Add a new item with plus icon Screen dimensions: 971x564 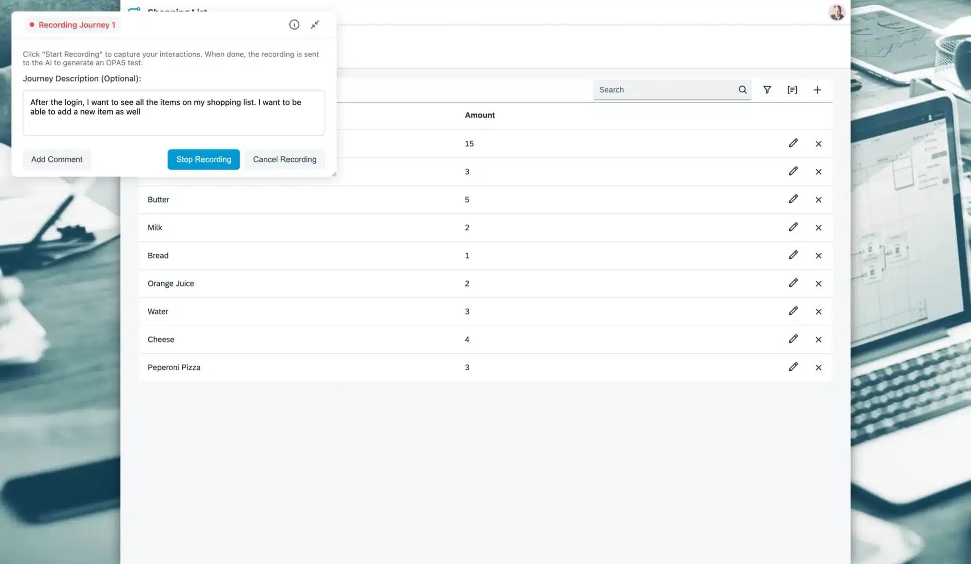tap(817, 90)
